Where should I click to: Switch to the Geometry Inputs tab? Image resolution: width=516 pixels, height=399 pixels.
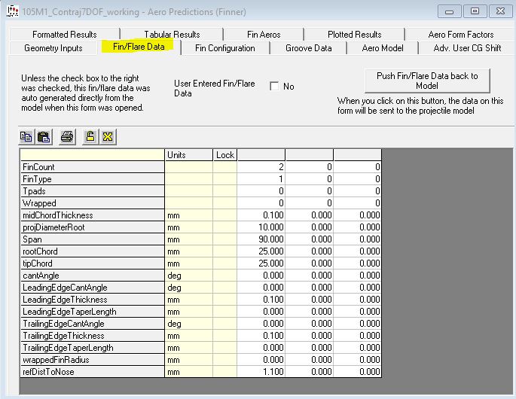tap(53, 48)
